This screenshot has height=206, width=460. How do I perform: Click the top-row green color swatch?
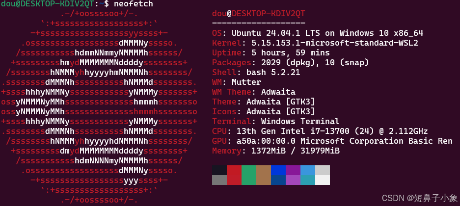point(249,170)
